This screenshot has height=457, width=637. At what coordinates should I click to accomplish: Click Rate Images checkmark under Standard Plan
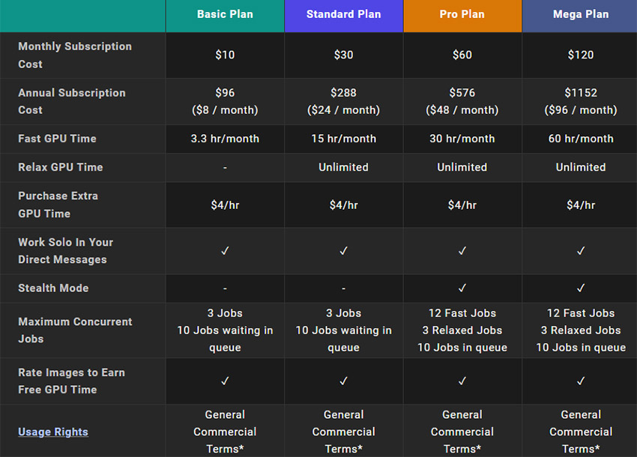344,381
